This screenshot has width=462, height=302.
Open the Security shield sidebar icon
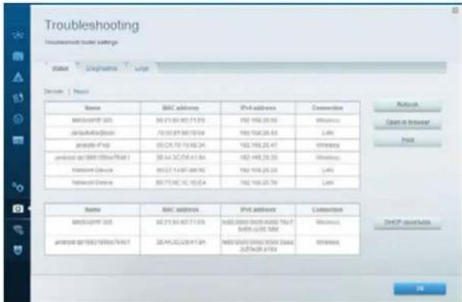18,250
